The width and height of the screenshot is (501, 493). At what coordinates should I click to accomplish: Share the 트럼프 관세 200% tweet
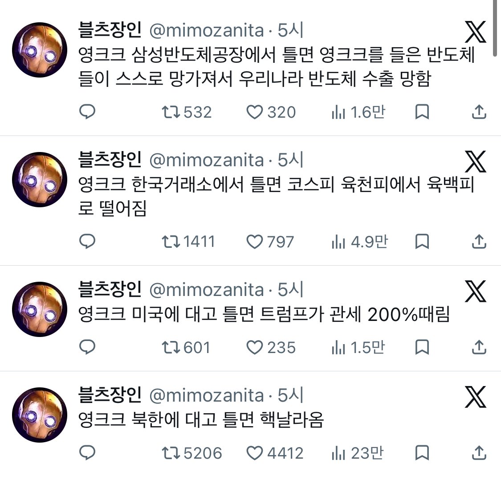479,347
